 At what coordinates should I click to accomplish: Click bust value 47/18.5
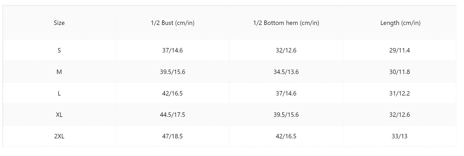tap(173, 136)
